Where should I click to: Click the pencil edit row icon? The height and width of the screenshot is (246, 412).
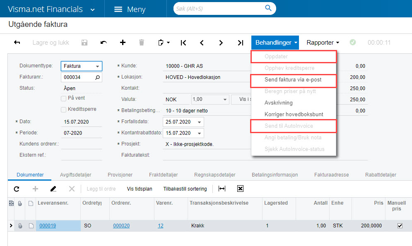click(53, 189)
